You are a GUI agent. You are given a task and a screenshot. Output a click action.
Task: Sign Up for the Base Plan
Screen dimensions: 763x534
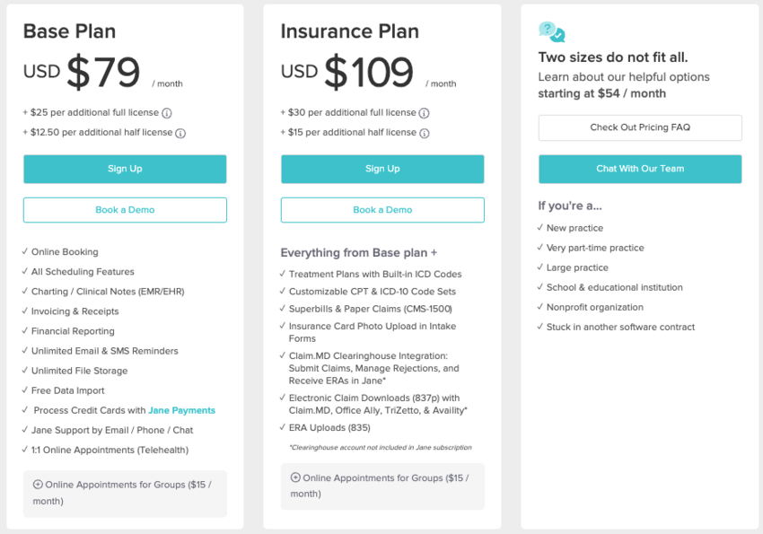[x=125, y=169]
